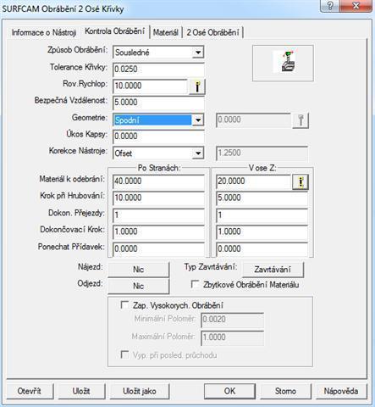Viewport: 375px width, 407px height.
Task: Click the Maximální Poloměr field
Action: pyautogui.click(x=233, y=337)
